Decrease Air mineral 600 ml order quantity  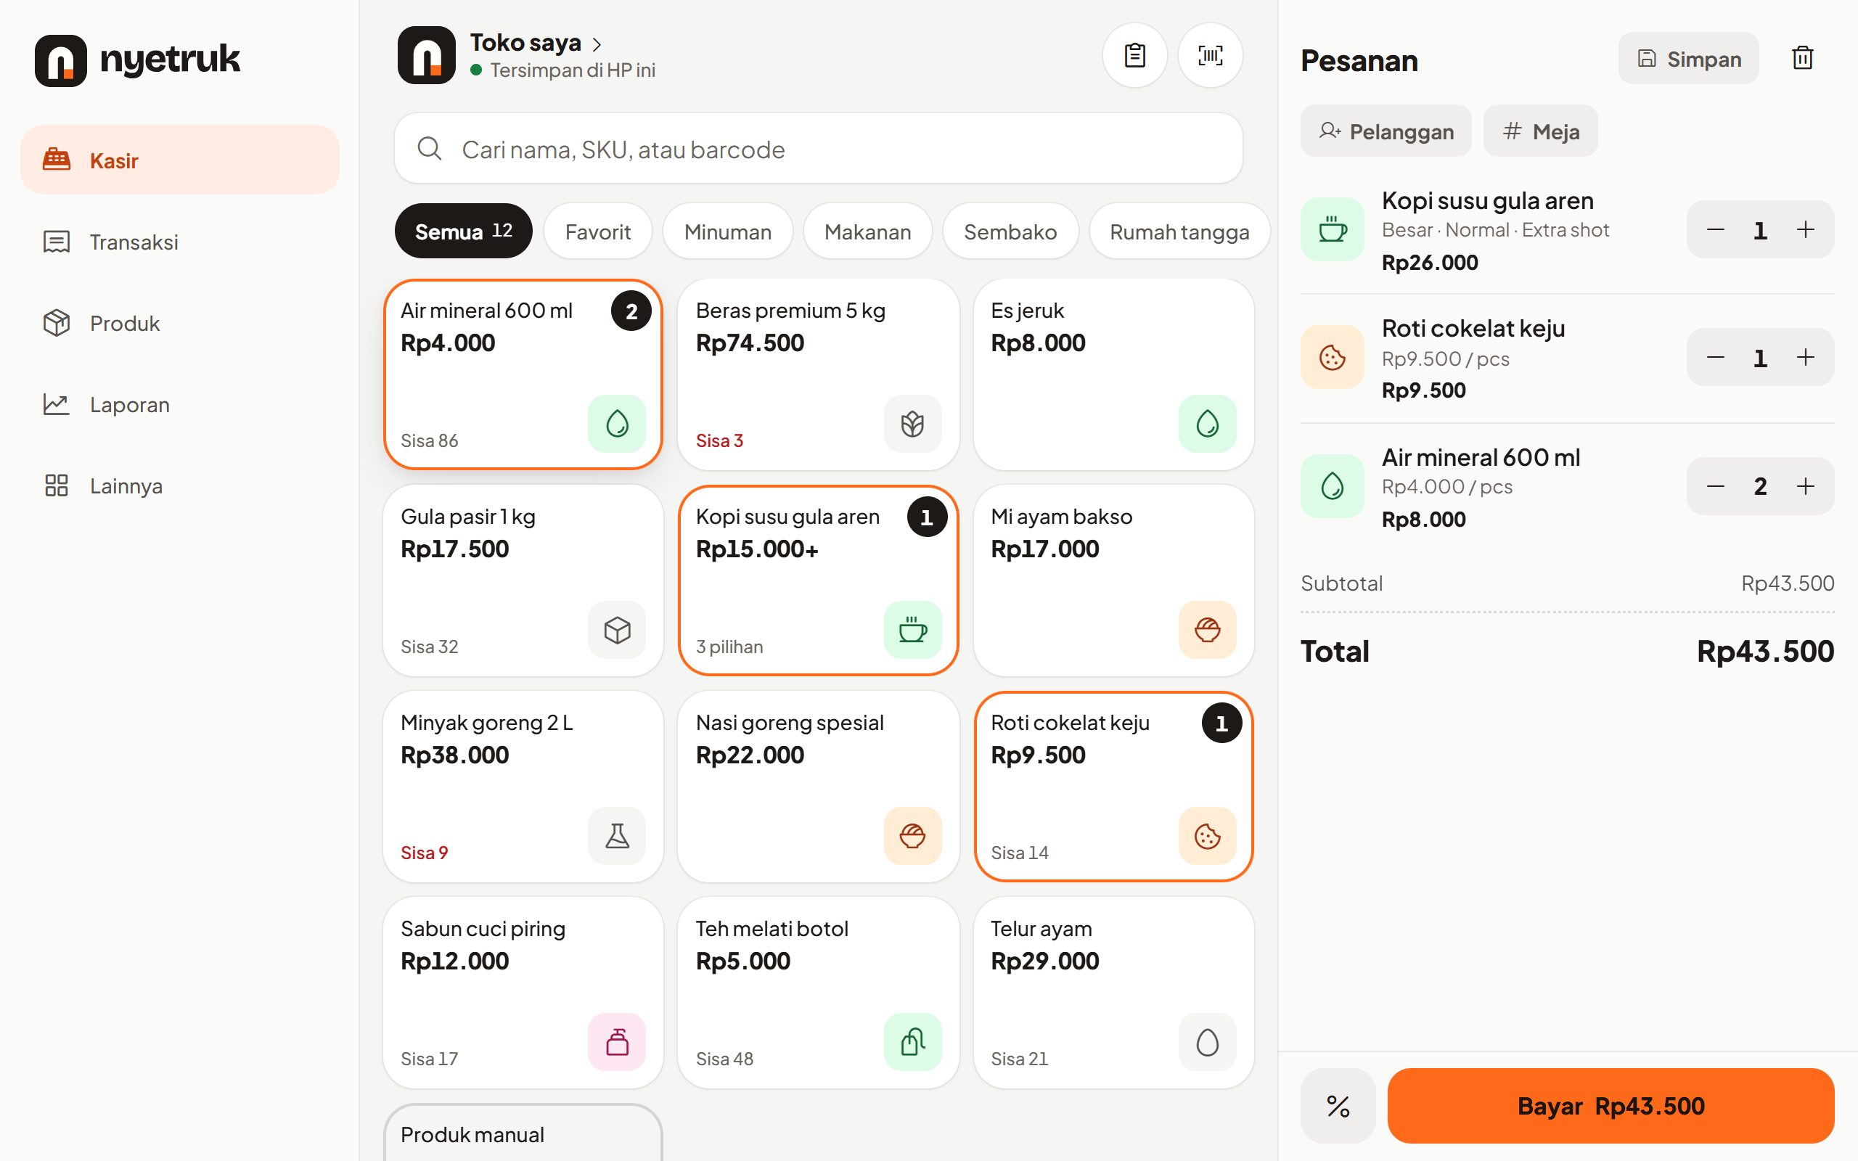[x=1715, y=486]
